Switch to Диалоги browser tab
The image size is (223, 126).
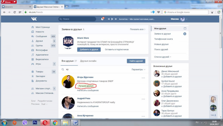[x=16, y=7]
